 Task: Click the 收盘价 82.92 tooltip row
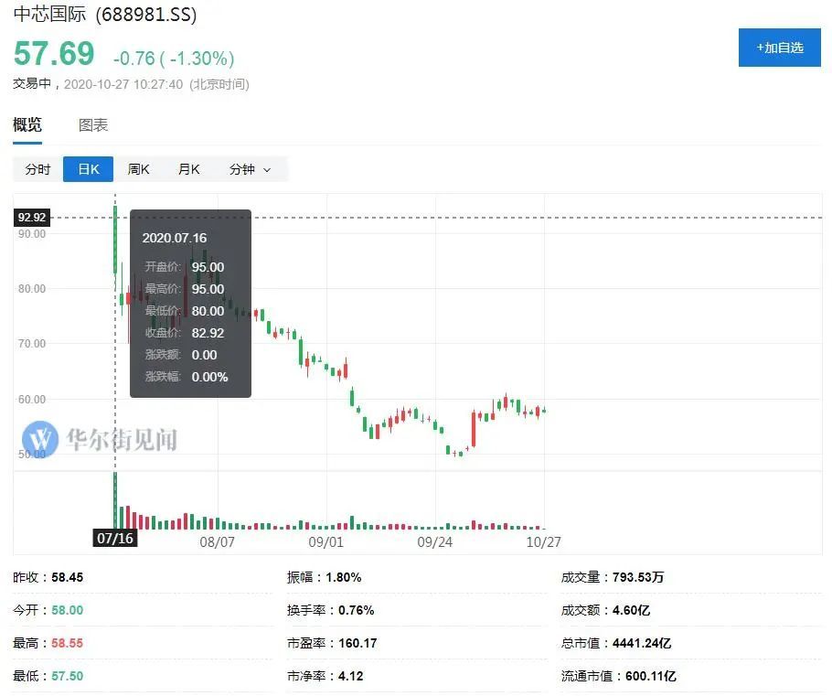184,333
